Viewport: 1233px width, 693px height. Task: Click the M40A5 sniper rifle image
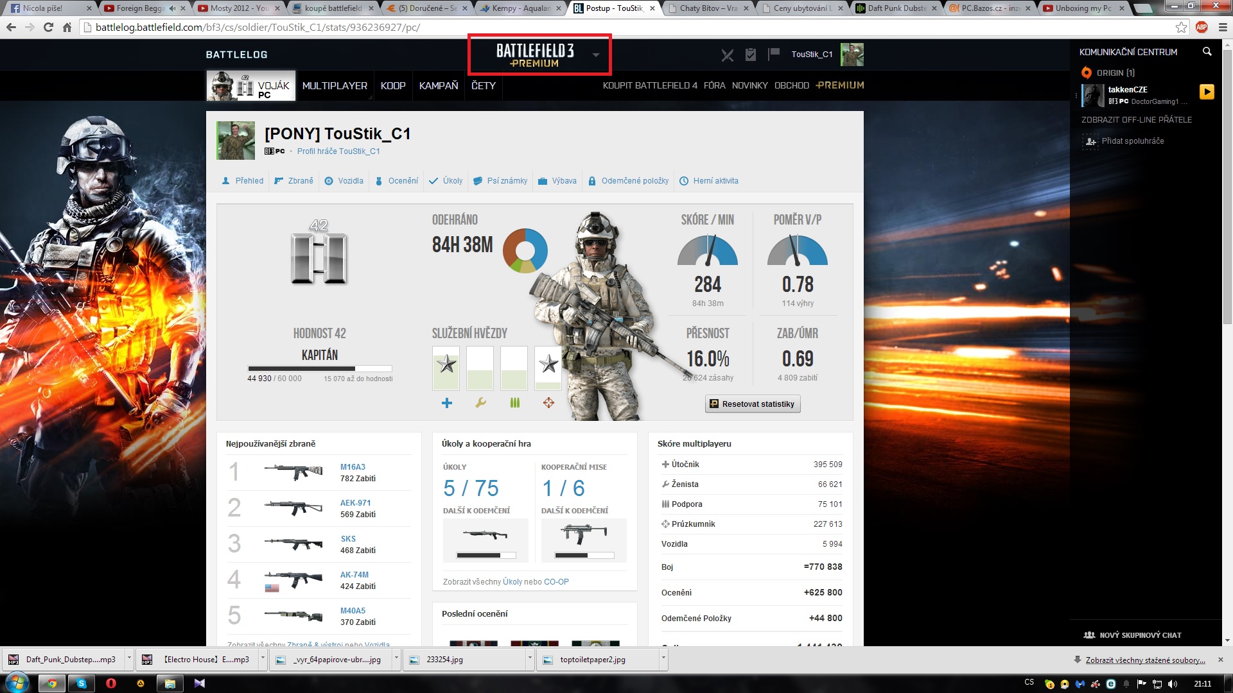[293, 616]
